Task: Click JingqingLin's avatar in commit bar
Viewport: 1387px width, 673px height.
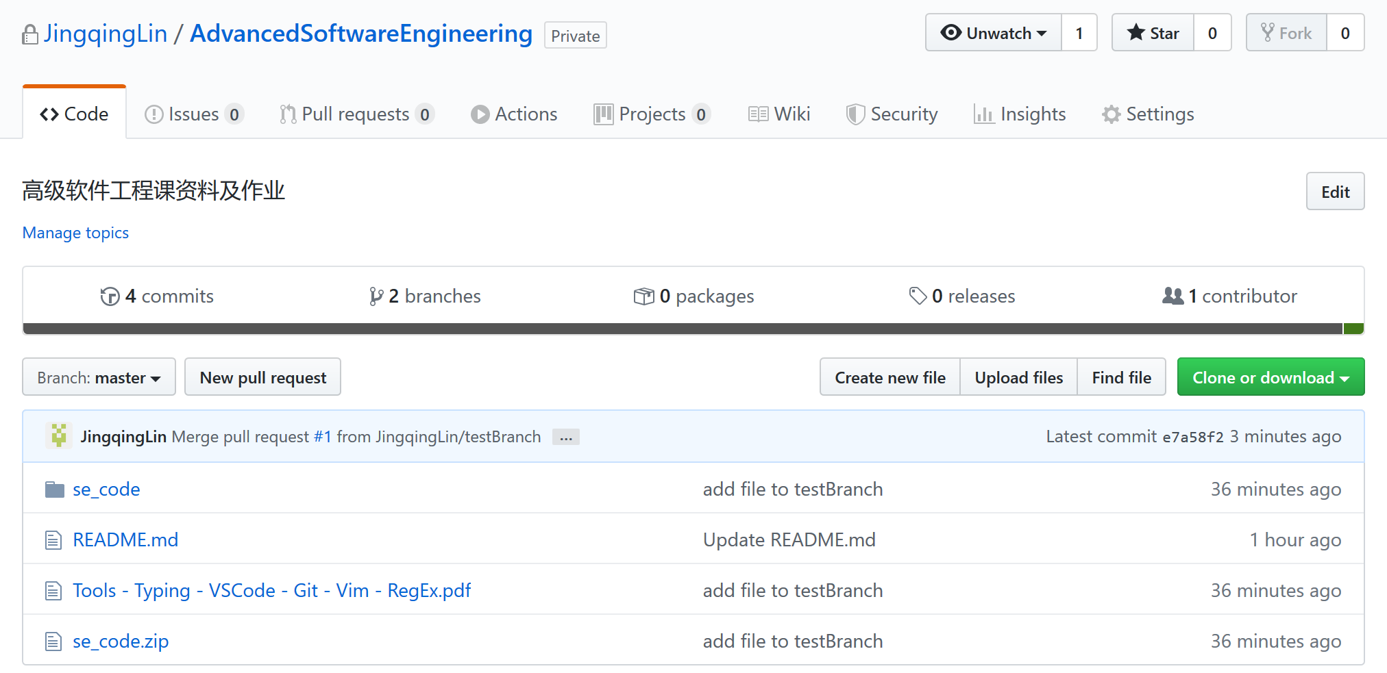Action: tap(59, 436)
